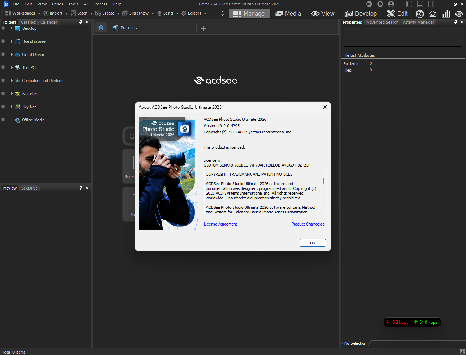
Task: Add a new tab with plus button
Action: point(204,28)
